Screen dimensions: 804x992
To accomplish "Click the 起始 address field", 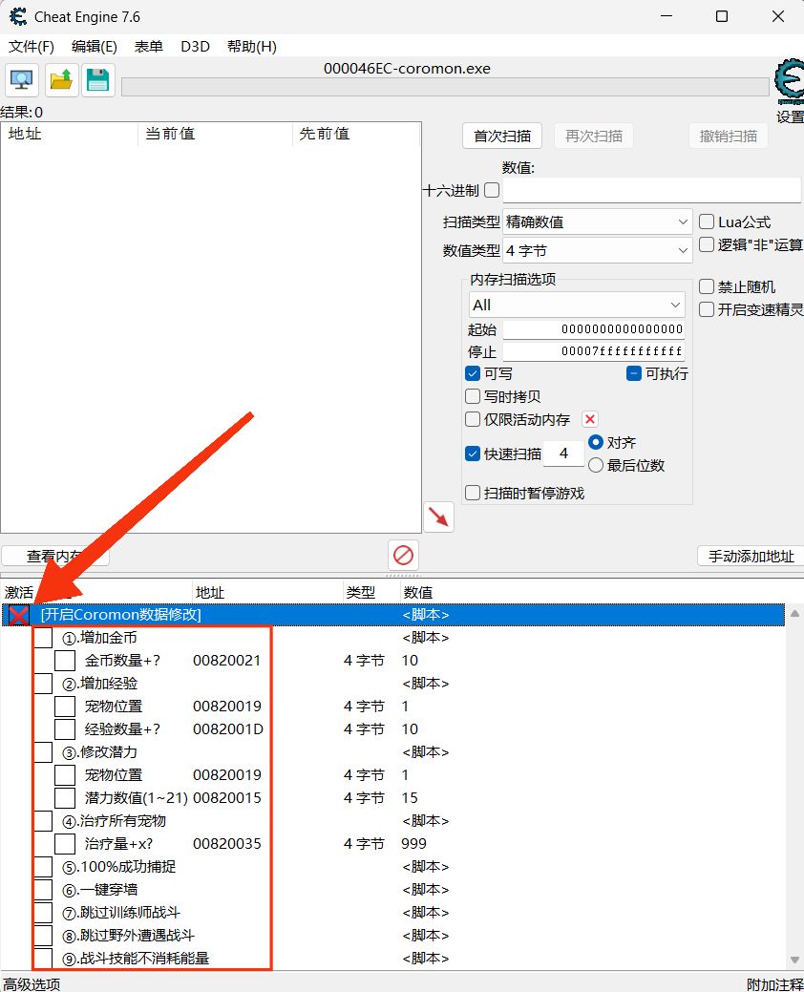I will (593, 329).
